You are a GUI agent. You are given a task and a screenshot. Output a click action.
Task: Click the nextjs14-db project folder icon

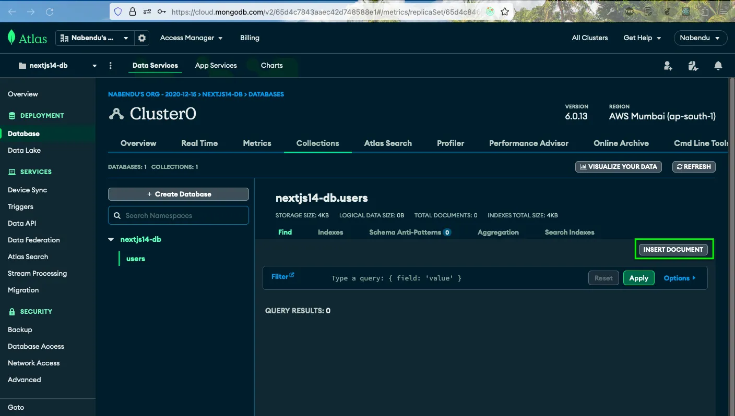[22, 66]
